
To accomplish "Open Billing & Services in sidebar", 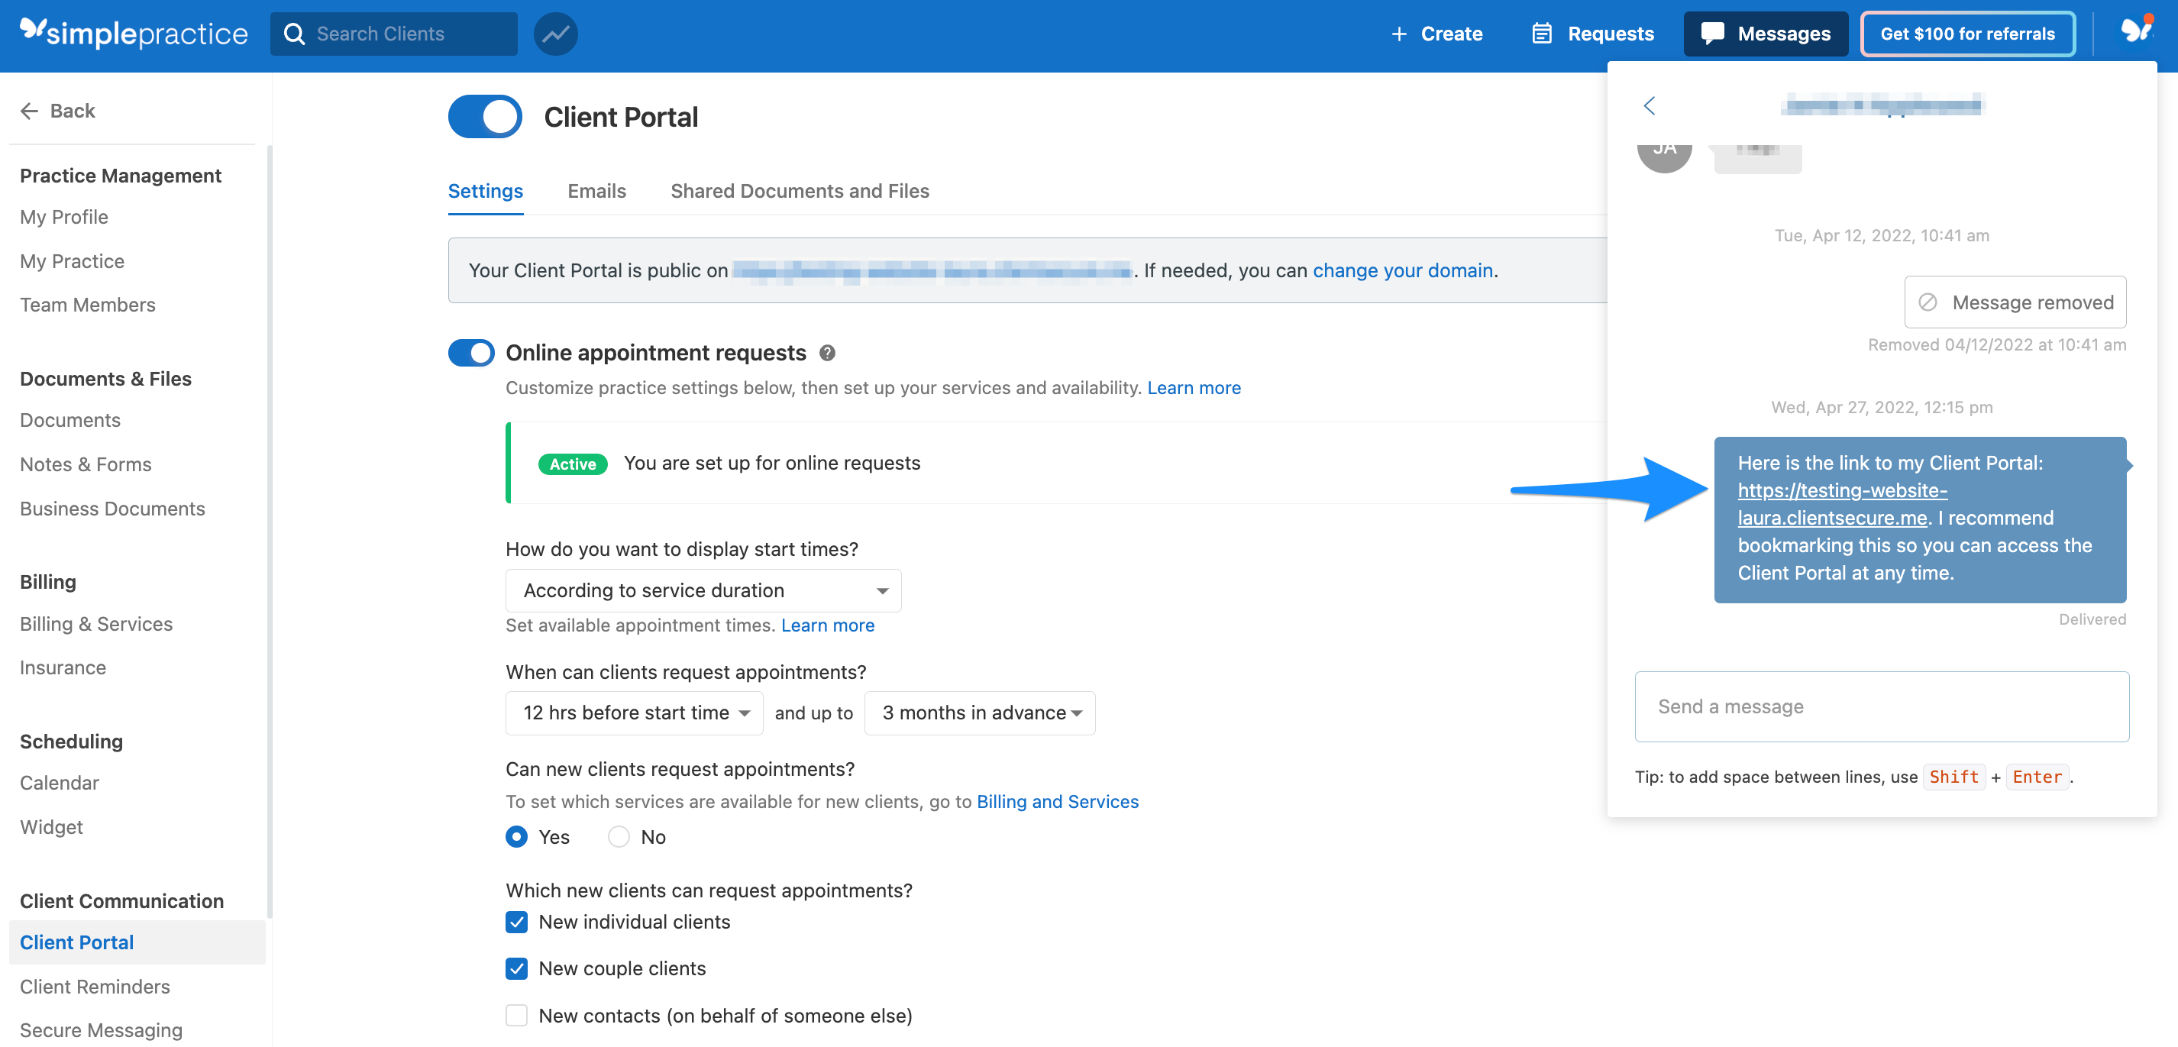I will click(x=96, y=624).
